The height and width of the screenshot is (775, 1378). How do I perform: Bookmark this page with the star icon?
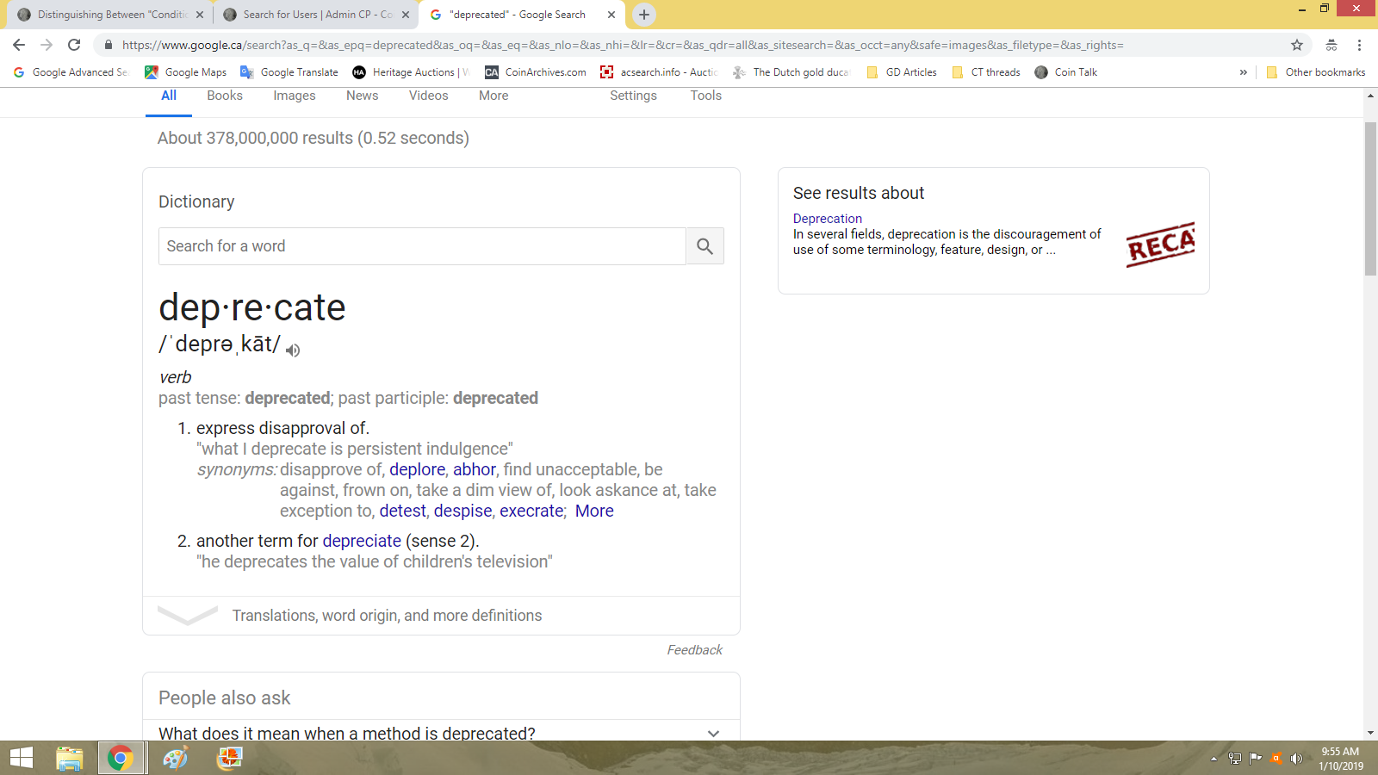1297,45
